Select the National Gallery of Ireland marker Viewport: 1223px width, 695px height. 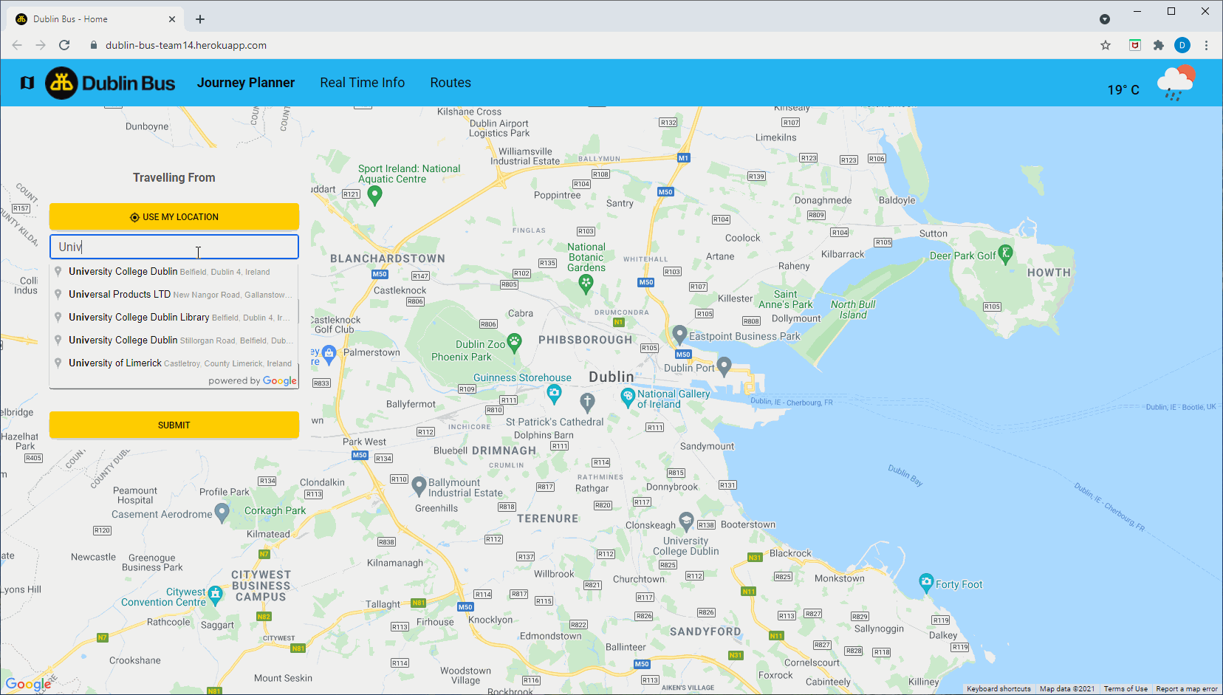click(628, 399)
